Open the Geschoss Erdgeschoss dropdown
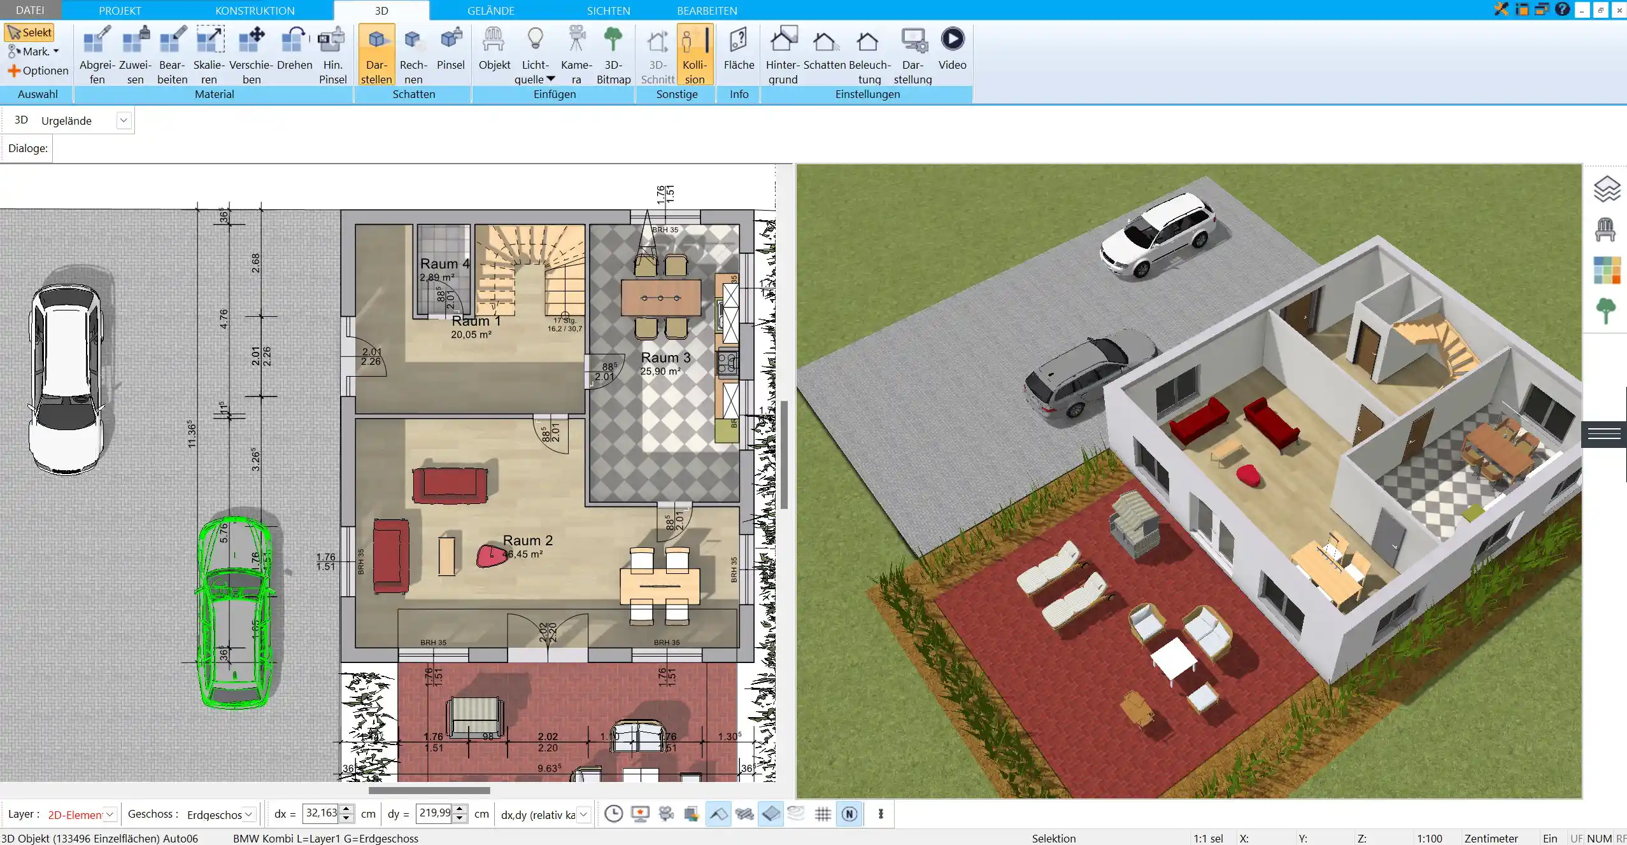The image size is (1627, 845). [x=249, y=814]
